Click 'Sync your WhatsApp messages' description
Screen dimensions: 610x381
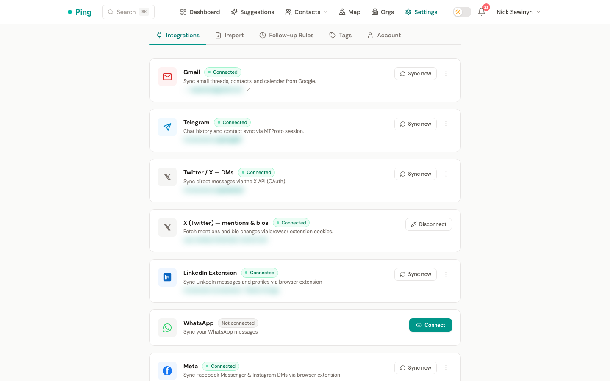tap(220, 332)
